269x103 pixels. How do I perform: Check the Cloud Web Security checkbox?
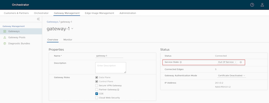click(97, 98)
